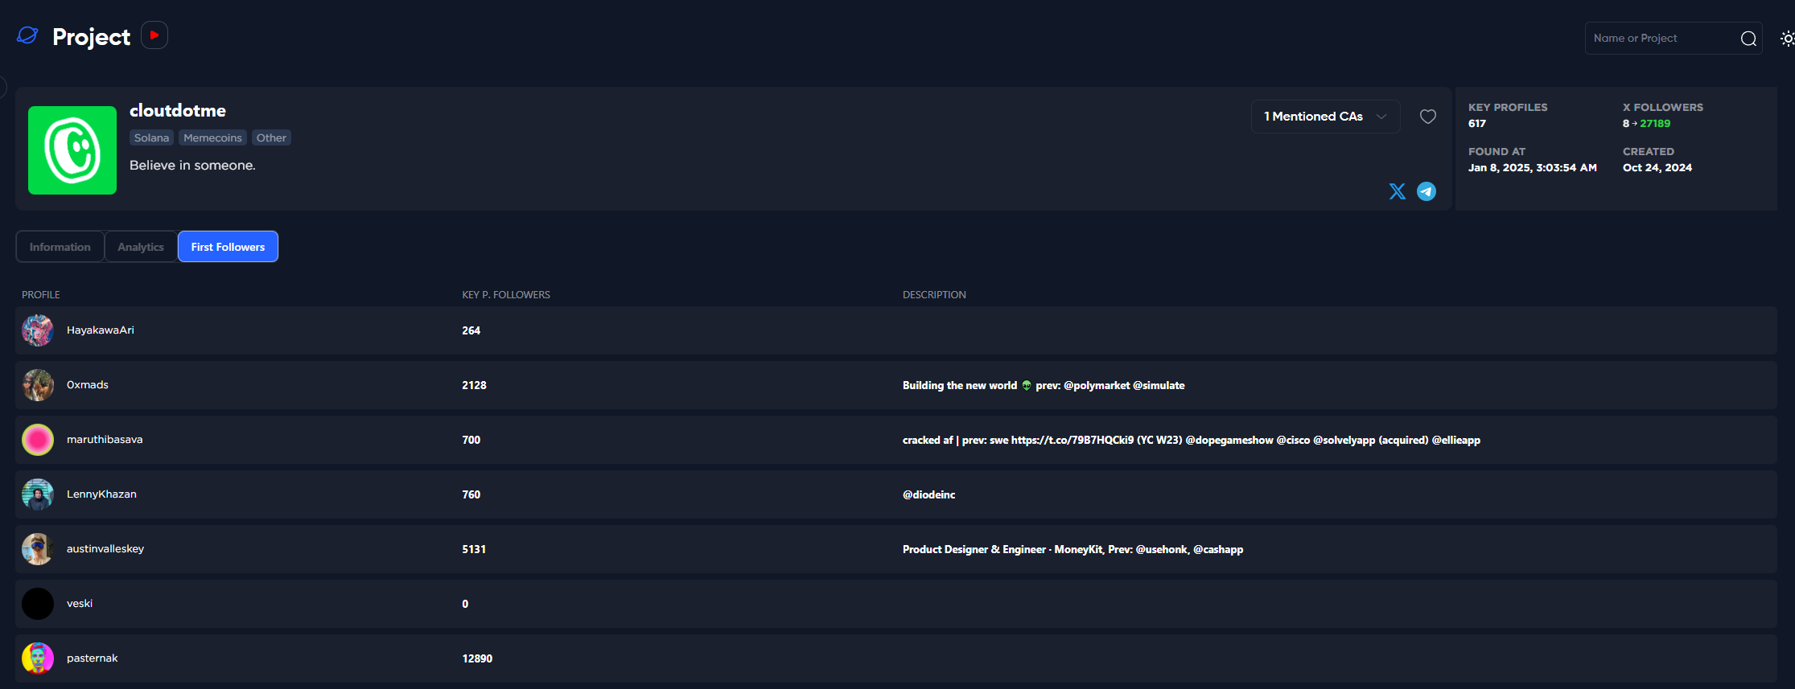Open the 0xmads profile link

(x=88, y=385)
